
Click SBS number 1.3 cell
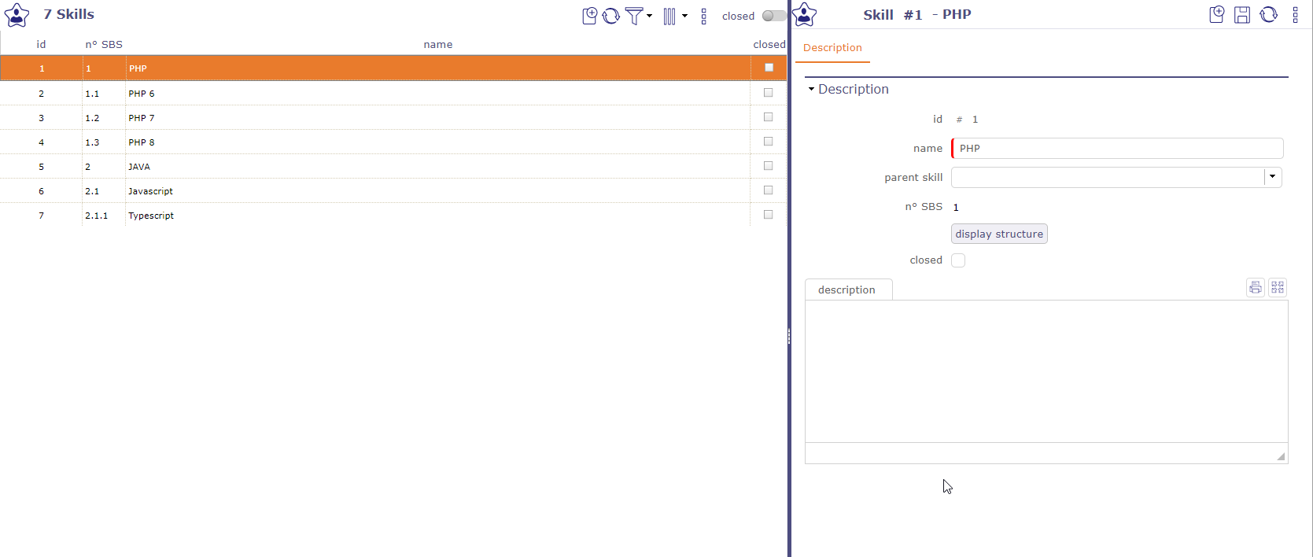103,142
